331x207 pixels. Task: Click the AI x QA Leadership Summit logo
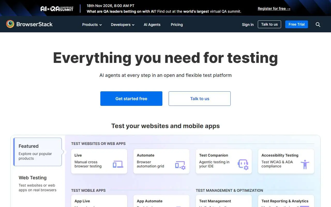pos(57,9)
